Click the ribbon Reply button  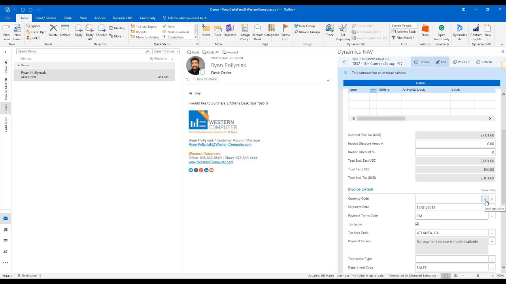tap(79, 31)
